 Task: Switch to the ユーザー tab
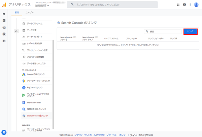[29, 12]
